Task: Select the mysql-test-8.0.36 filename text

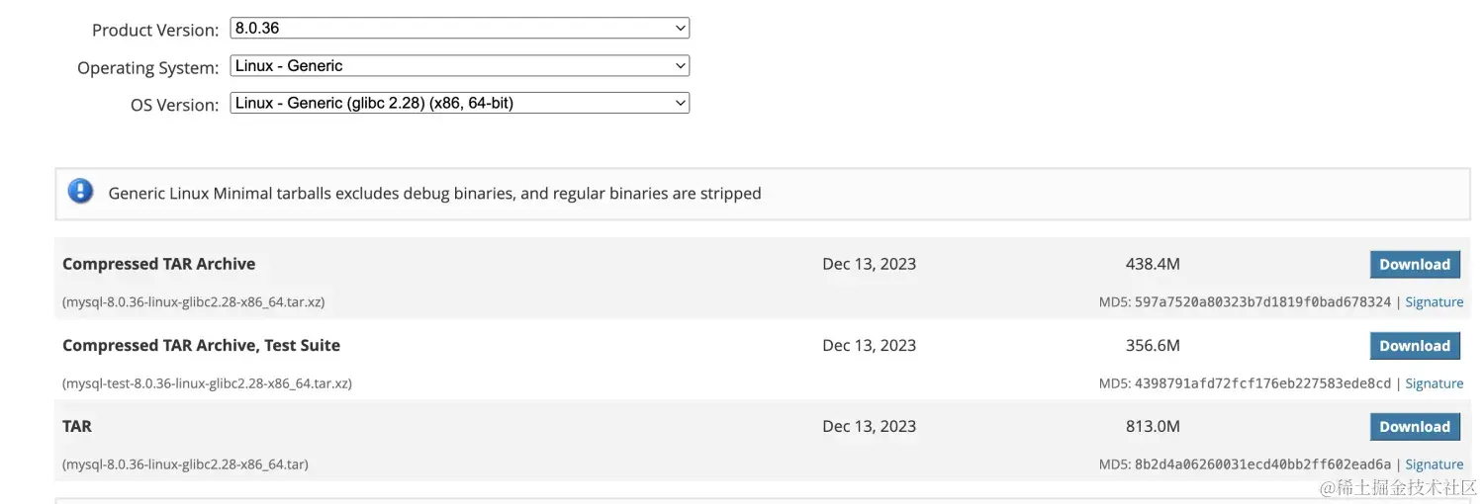Action: [207, 383]
